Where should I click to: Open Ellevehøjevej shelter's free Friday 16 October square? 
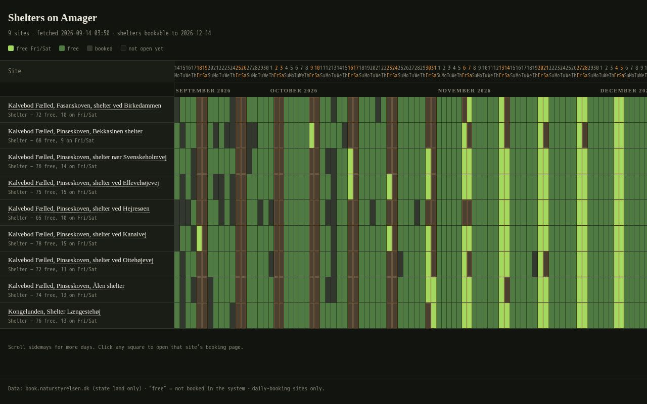click(x=350, y=187)
